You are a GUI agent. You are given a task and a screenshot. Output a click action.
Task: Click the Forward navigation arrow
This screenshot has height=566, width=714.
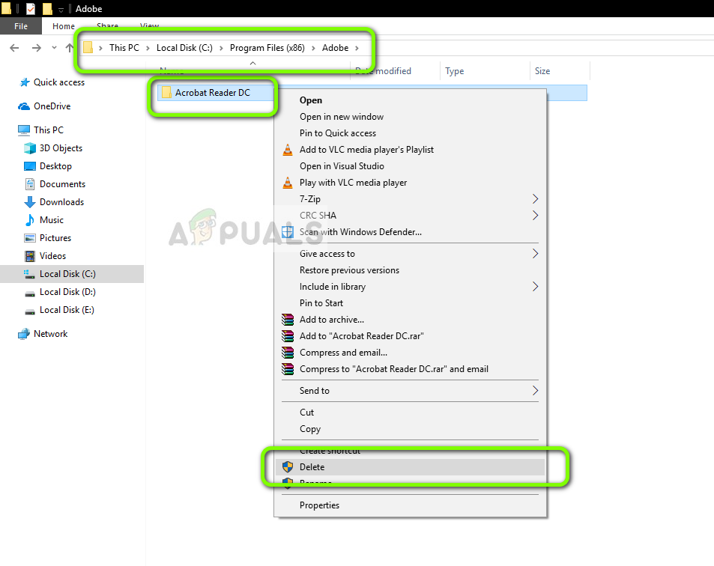(37, 48)
